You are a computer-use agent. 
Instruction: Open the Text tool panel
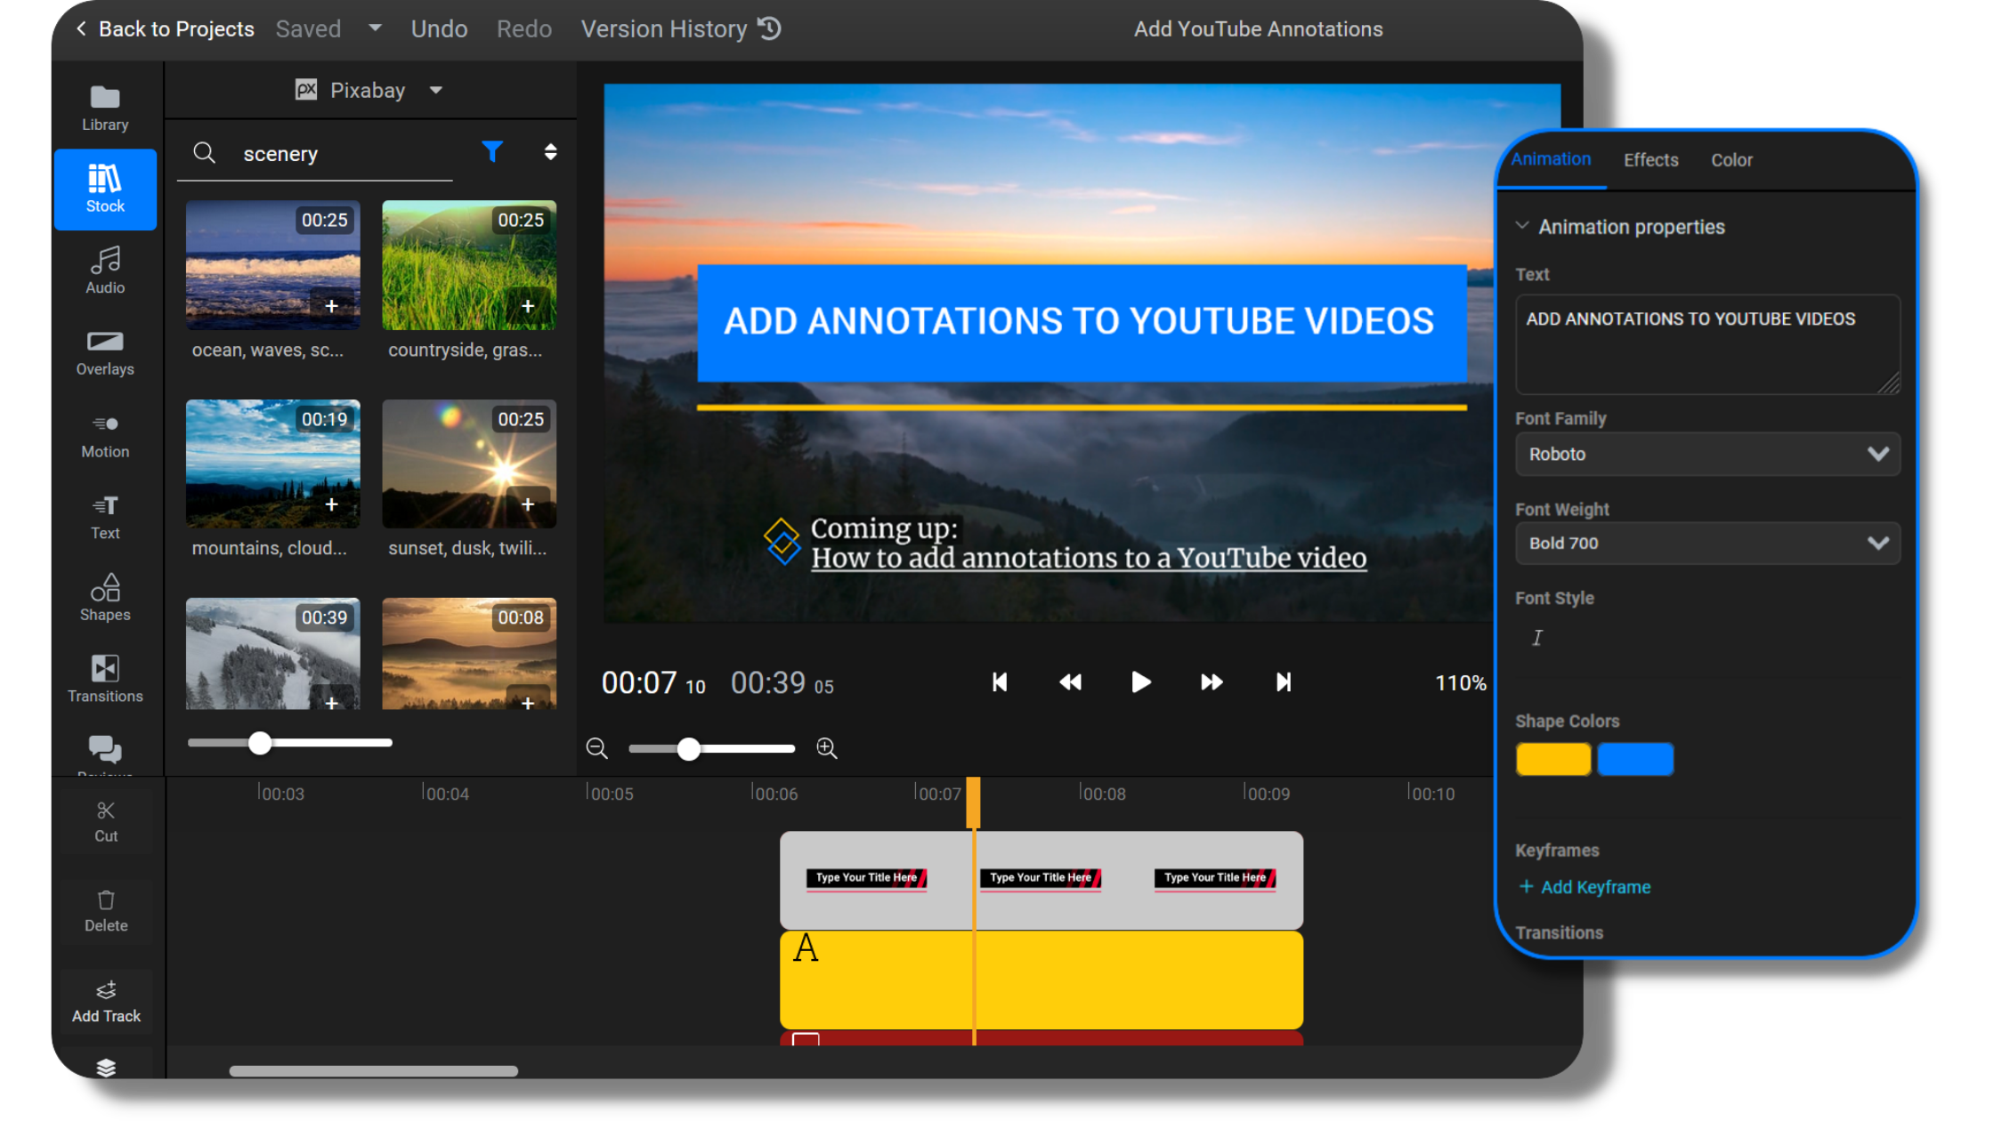click(x=105, y=516)
